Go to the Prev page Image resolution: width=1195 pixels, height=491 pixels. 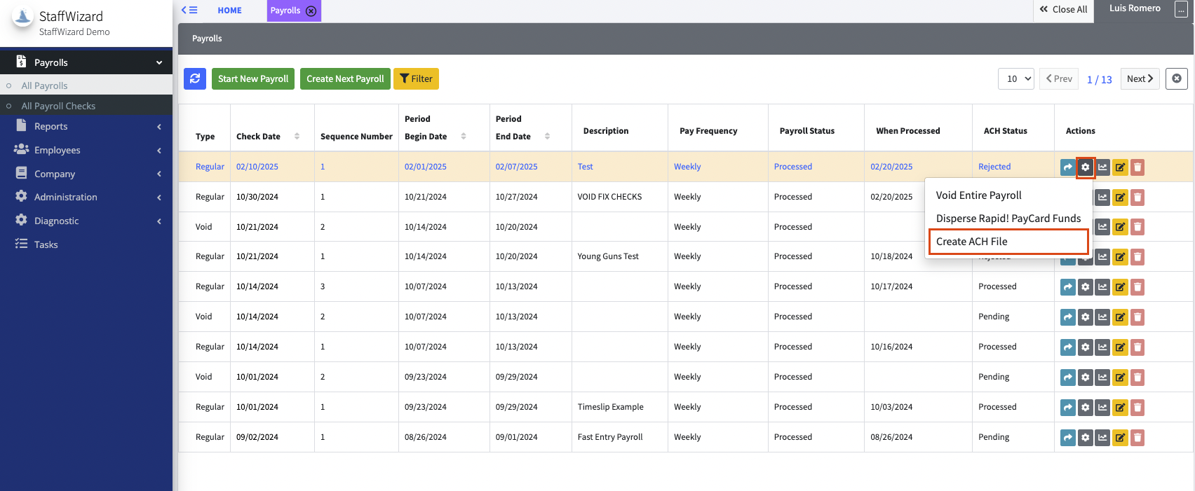pyautogui.click(x=1059, y=78)
